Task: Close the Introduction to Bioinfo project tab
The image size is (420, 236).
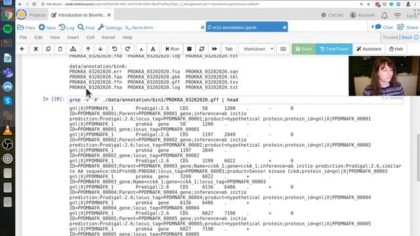Action: click(x=109, y=15)
